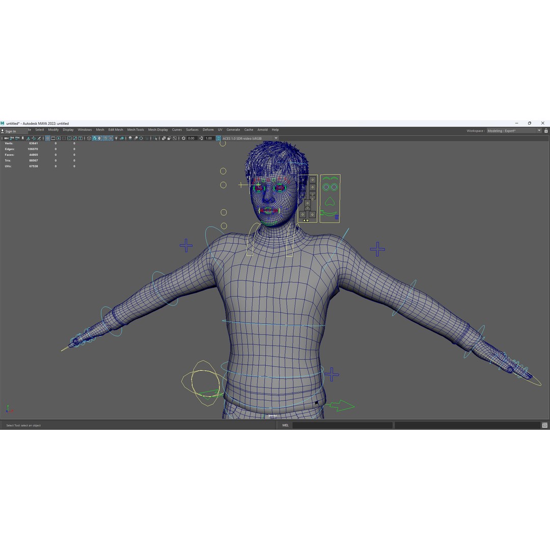Image resolution: width=550 pixels, height=550 pixels.
Task: Click the MEL command language label
Action: [x=285, y=425]
